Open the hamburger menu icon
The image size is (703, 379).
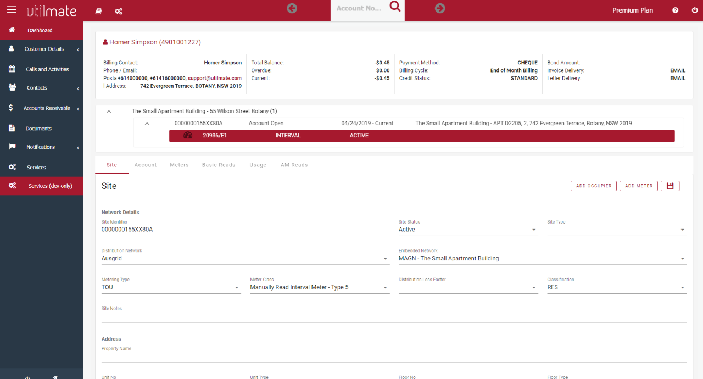(x=12, y=10)
